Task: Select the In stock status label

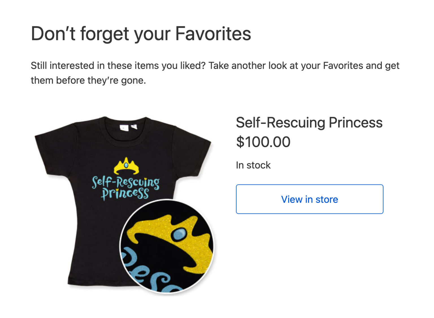Action: pyautogui.click(x=253, y=165)
